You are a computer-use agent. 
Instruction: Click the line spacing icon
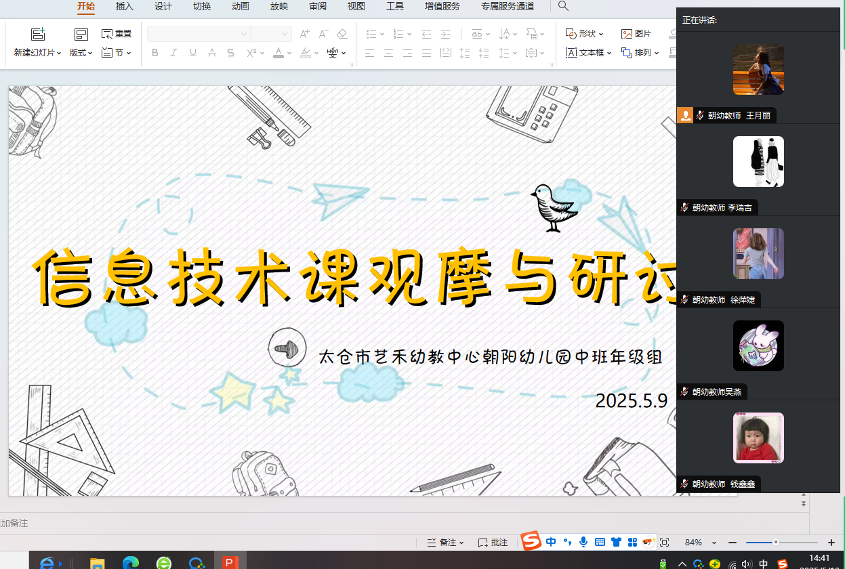click(x=503, y=53)
